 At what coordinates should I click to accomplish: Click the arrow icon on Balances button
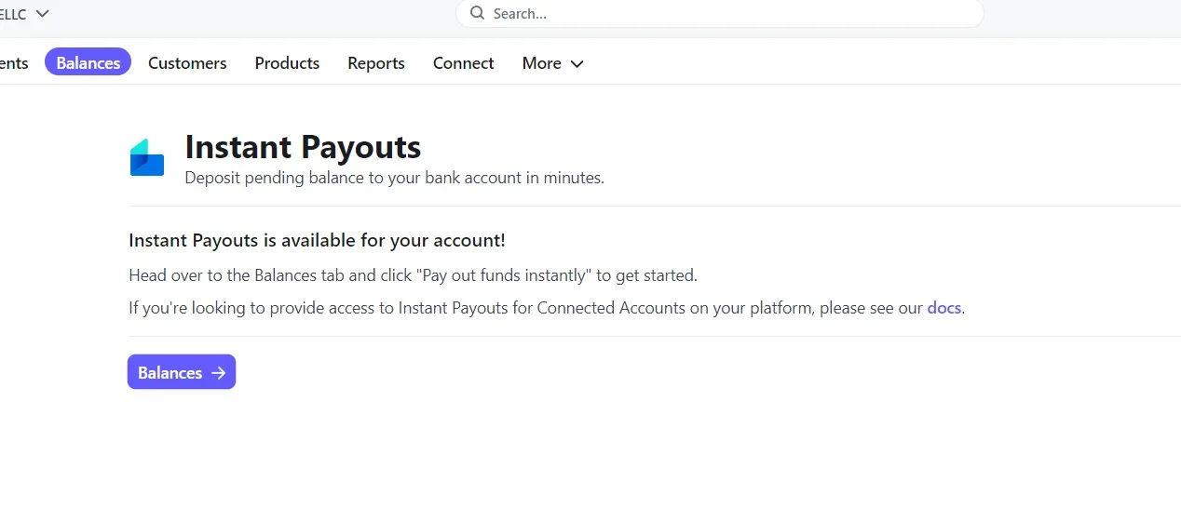point(219,373)
